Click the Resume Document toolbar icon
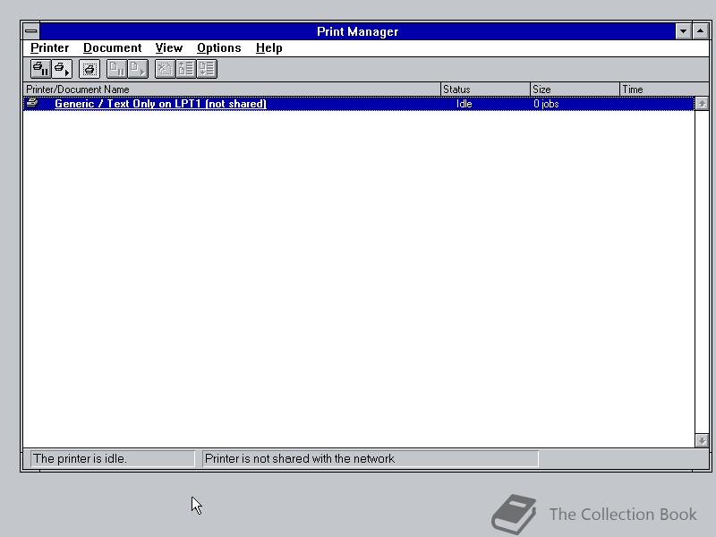The width and height of the screenshot is (716, 537). (x=138, y=69)
